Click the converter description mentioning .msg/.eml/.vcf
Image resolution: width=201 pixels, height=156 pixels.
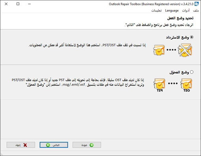coord(78,82)
